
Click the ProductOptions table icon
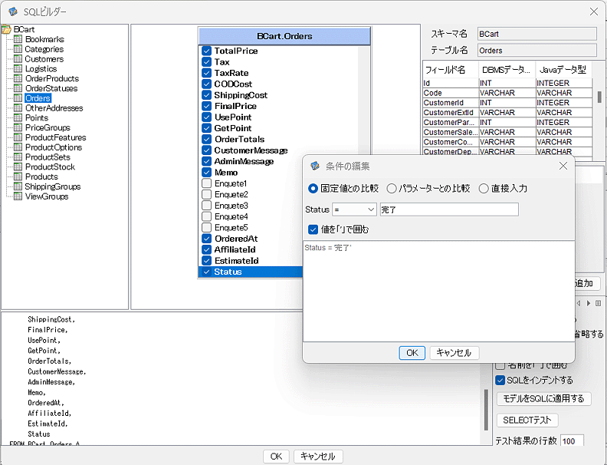(x=18, y=147)
